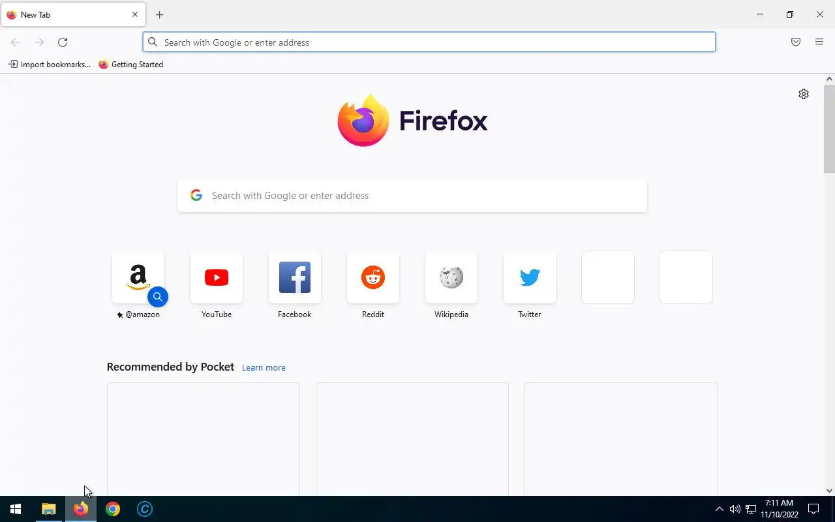Click Learn more link beside Pocket
This screenshot has width=835, height=522.
(264, 368)
